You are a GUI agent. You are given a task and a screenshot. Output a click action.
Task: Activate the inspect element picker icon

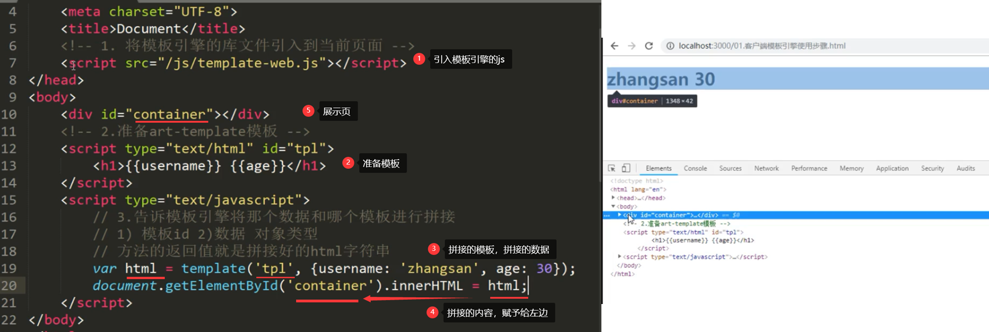coord(612,168)
